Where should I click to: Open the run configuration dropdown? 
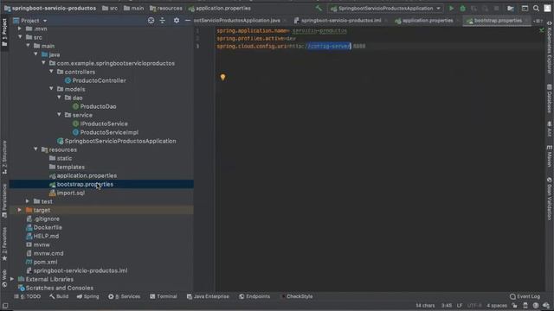pos(385,8)
